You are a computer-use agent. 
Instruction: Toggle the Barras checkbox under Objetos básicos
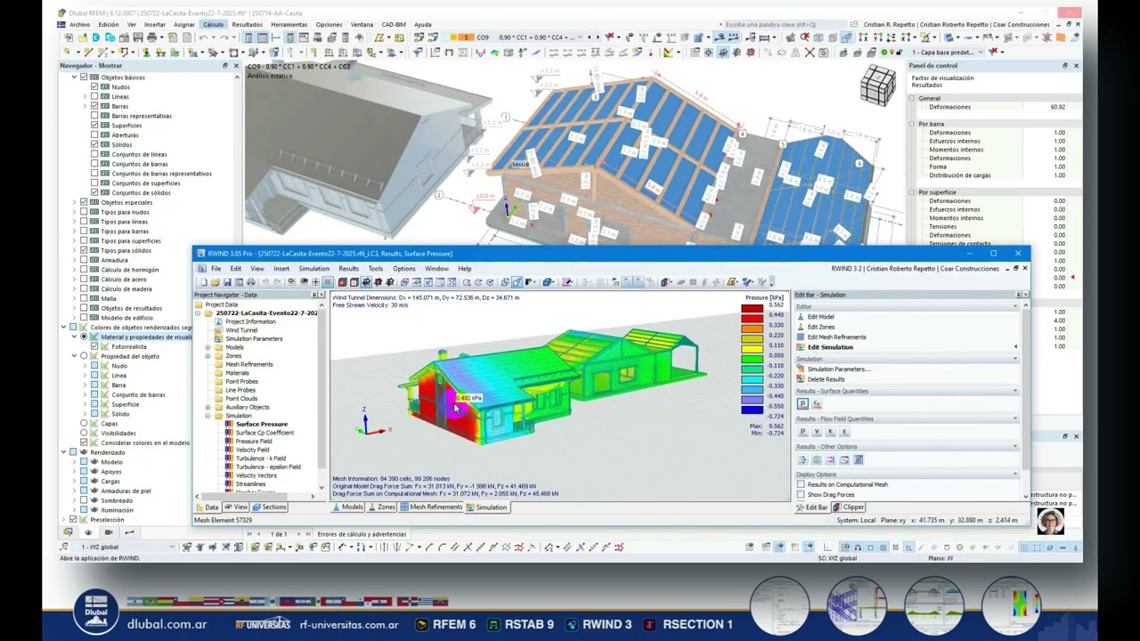pos(94,106)
